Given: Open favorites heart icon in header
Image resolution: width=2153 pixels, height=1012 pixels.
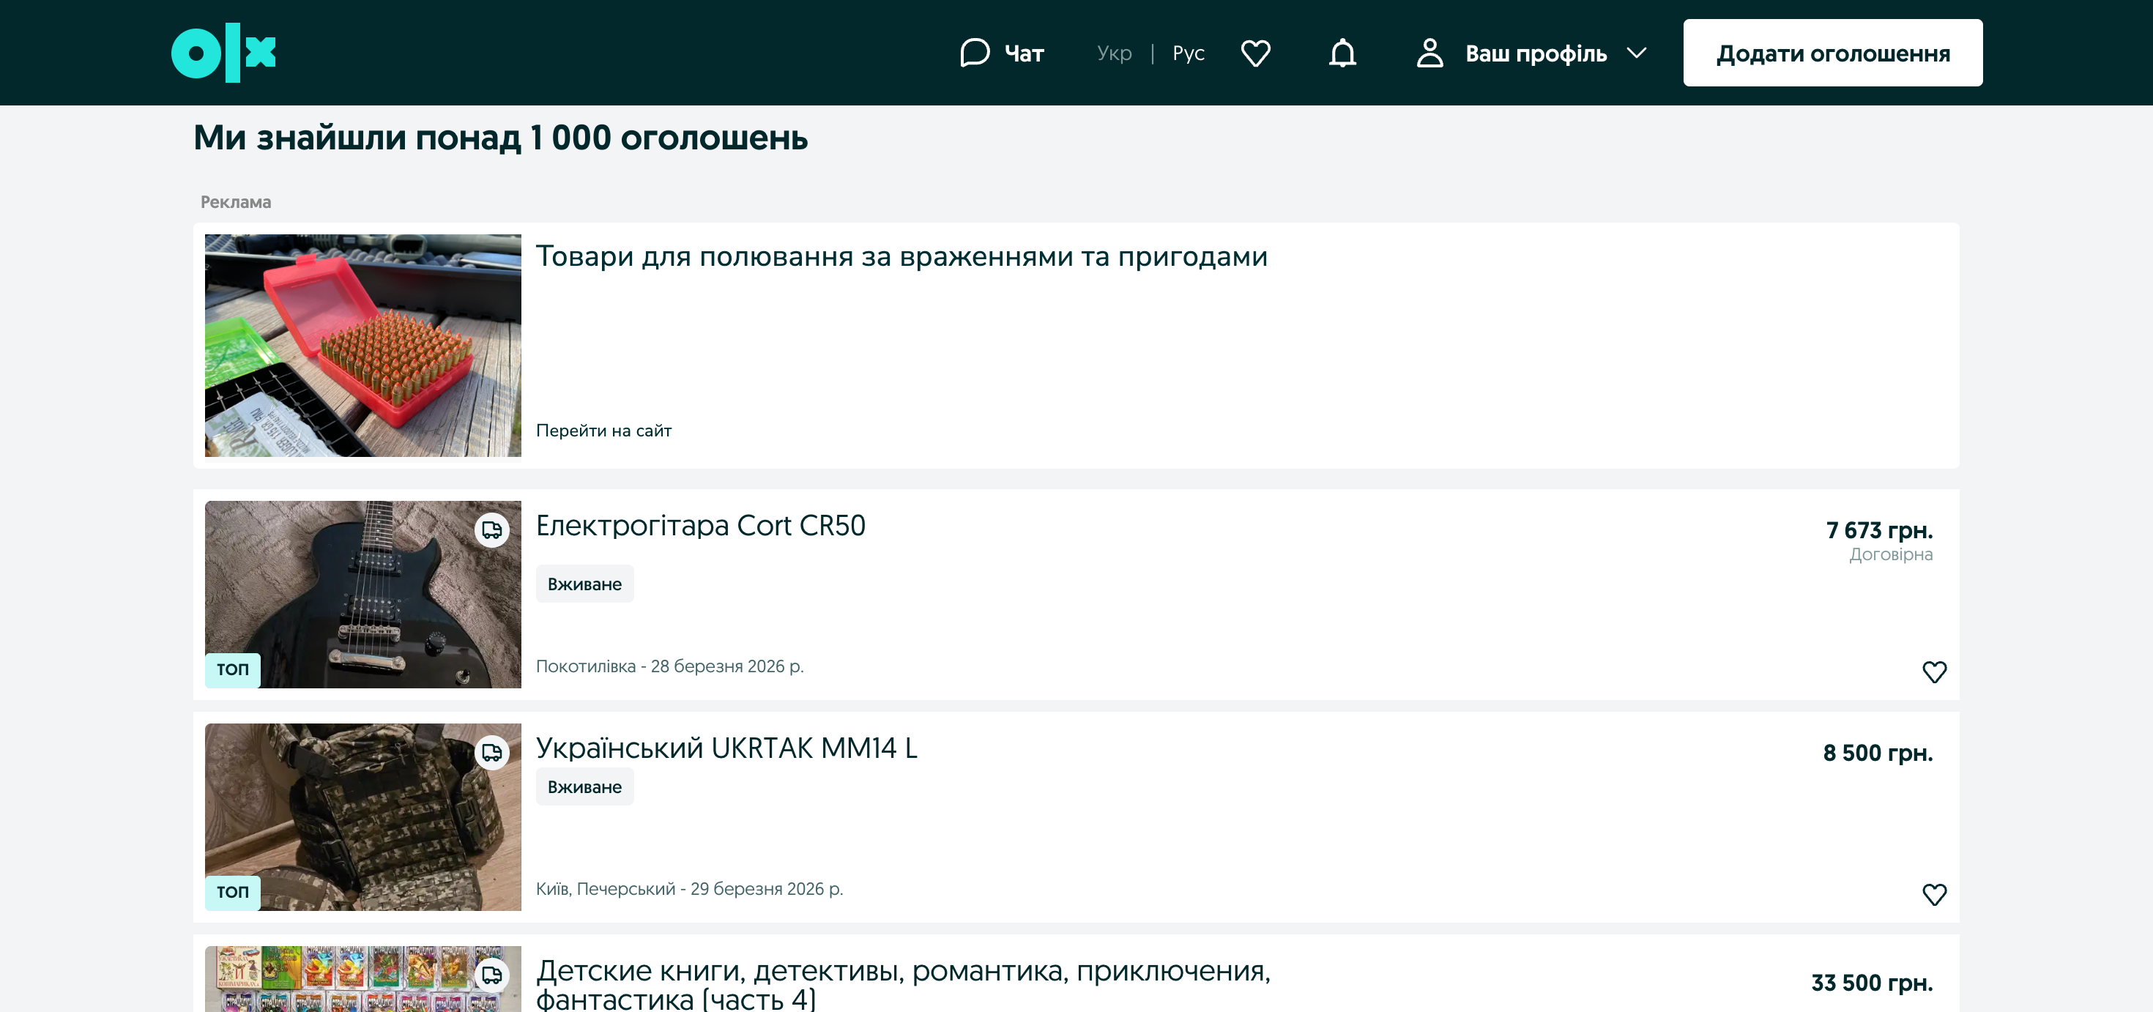Looking at the screenshot, I should coord(1255,53).
